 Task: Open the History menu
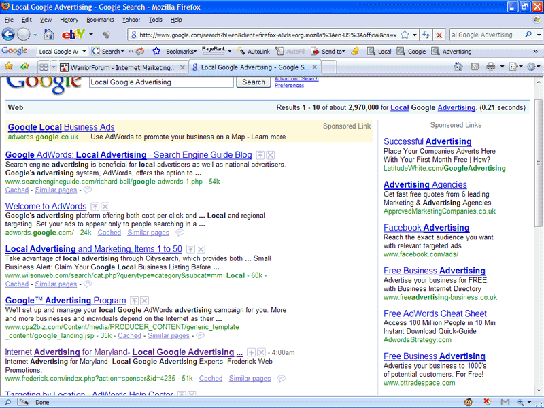(69, 20)
